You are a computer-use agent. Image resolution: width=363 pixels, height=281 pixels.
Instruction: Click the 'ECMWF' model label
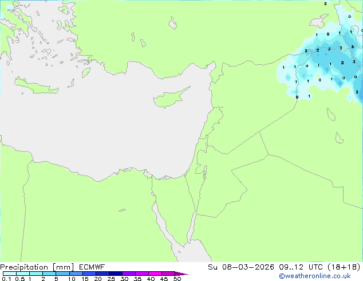tap(92, 267)
